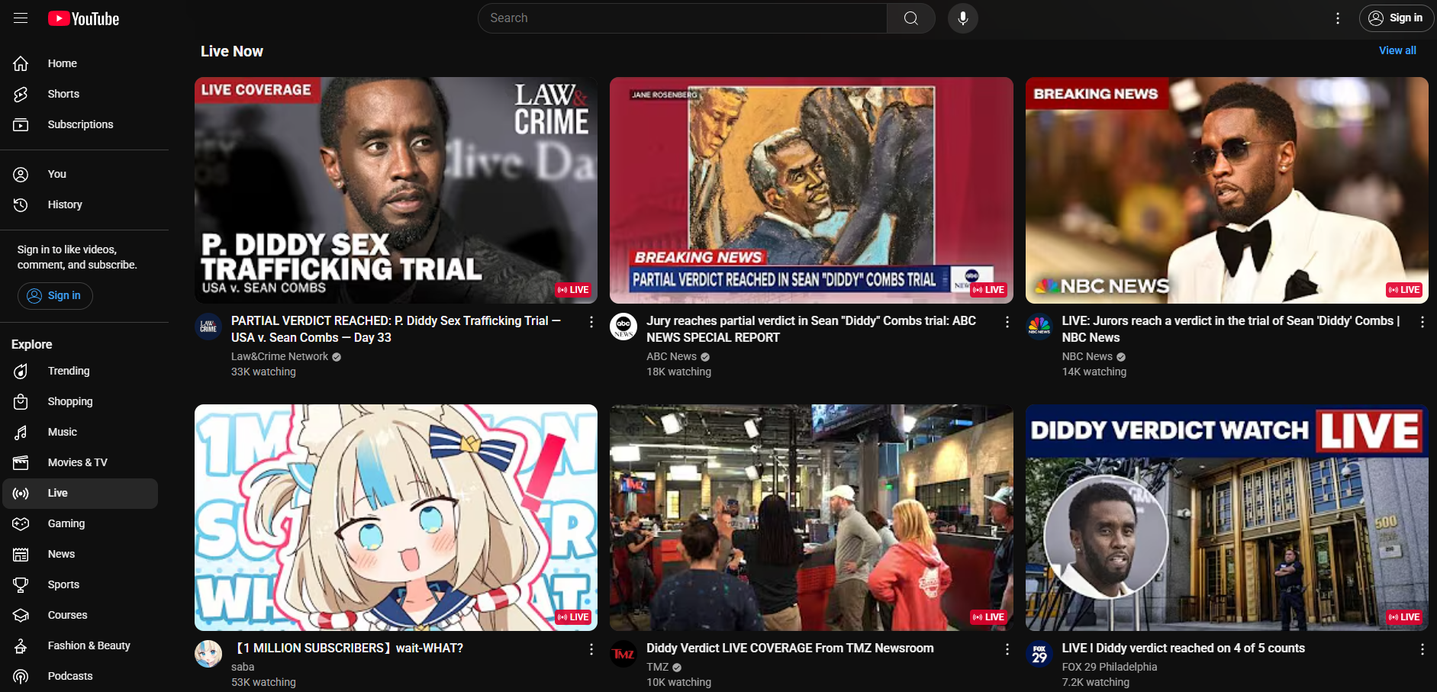Open the Sports category
1437x692 pixels.
point(80,584)
